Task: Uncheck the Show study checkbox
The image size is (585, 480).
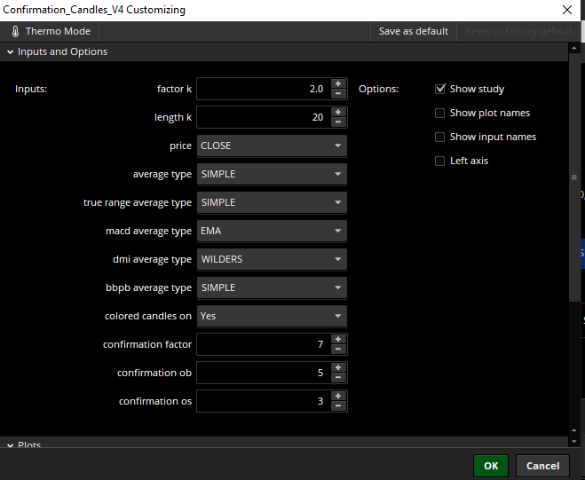Action: click(440, 89)
